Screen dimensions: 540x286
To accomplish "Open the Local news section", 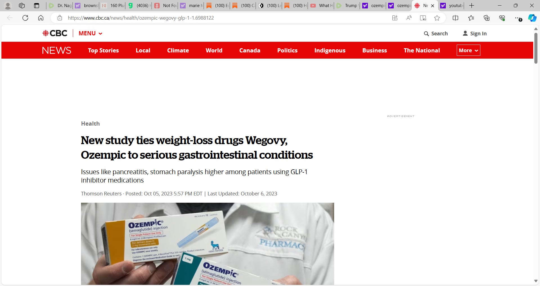I will click(143, 50).
